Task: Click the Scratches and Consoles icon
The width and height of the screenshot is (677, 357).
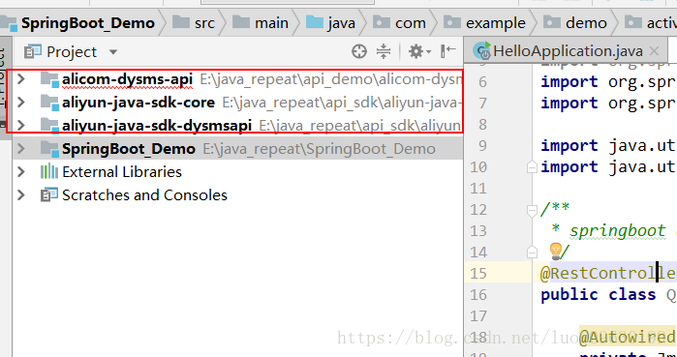Action: pyautogui.click(x=48, y=194)
